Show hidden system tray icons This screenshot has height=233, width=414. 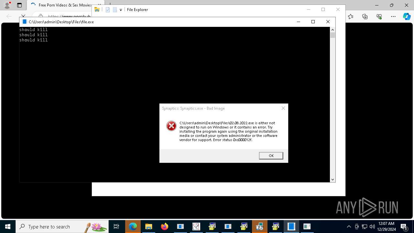[349, 227]
